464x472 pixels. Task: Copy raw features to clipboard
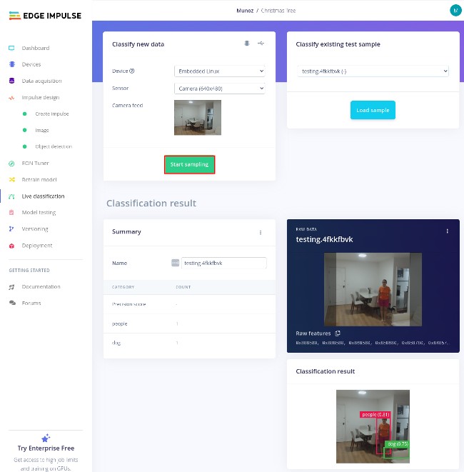(x=338, y=333)
